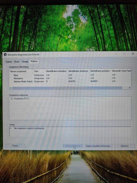Image resolution: width=137 pixels, height=183 pixels.
Task: Click the left scroll arrow in the device list
Action: point(11,88)
